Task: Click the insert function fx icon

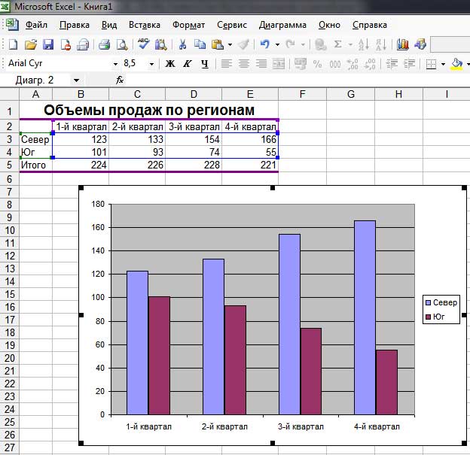Action: coord(120,80)
